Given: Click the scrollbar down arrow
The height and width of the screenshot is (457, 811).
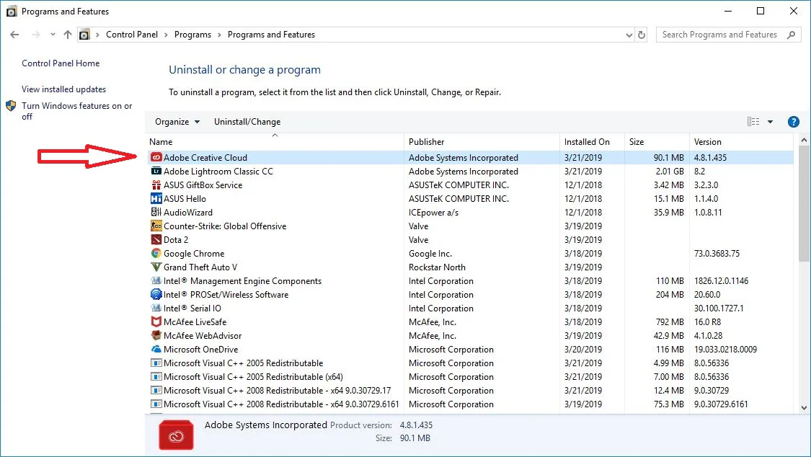Looking at the screenshot, I should coord(804,407).
